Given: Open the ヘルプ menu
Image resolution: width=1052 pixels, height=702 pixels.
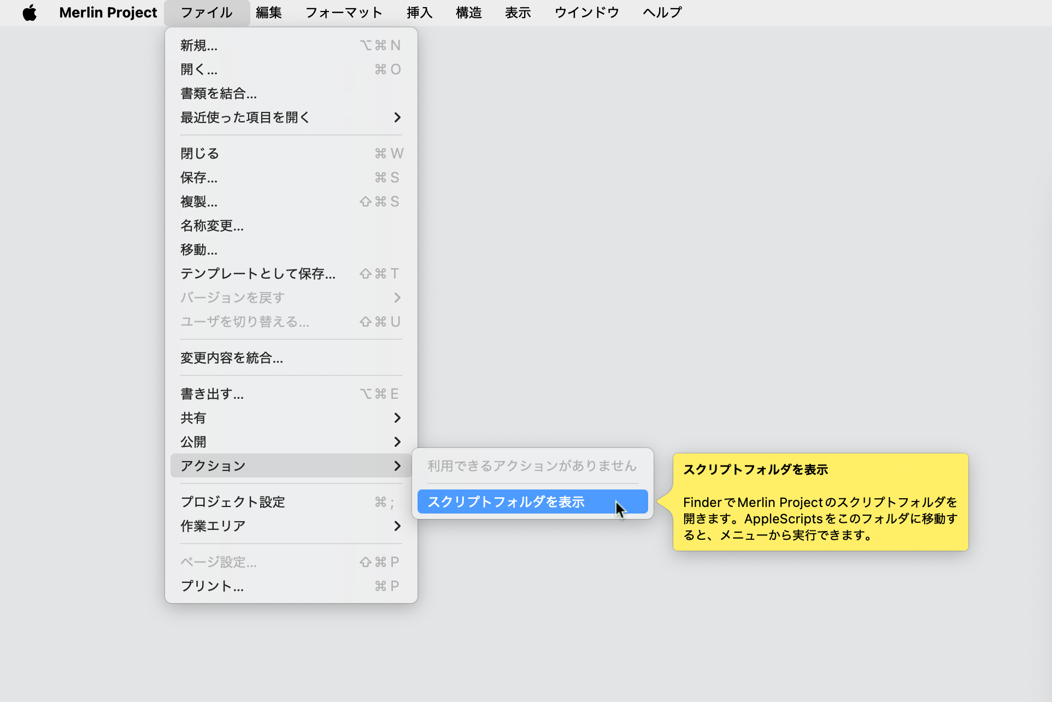Looking at the screenshot, I should click(x=662, y=13).
